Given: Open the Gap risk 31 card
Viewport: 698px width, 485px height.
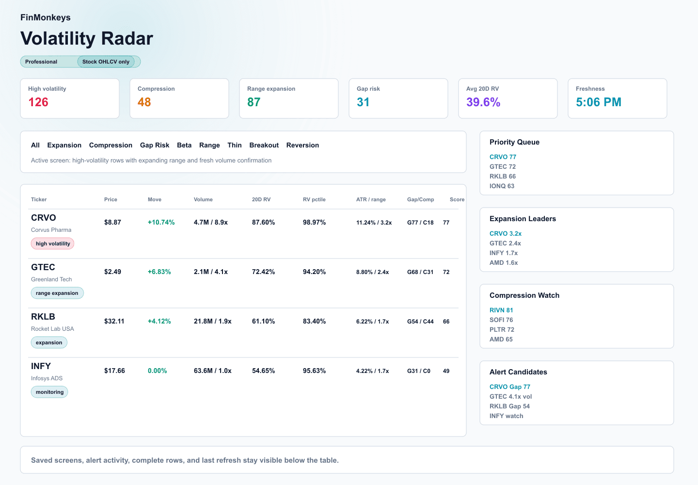Looking at the screenshot, I should (398, 98).
